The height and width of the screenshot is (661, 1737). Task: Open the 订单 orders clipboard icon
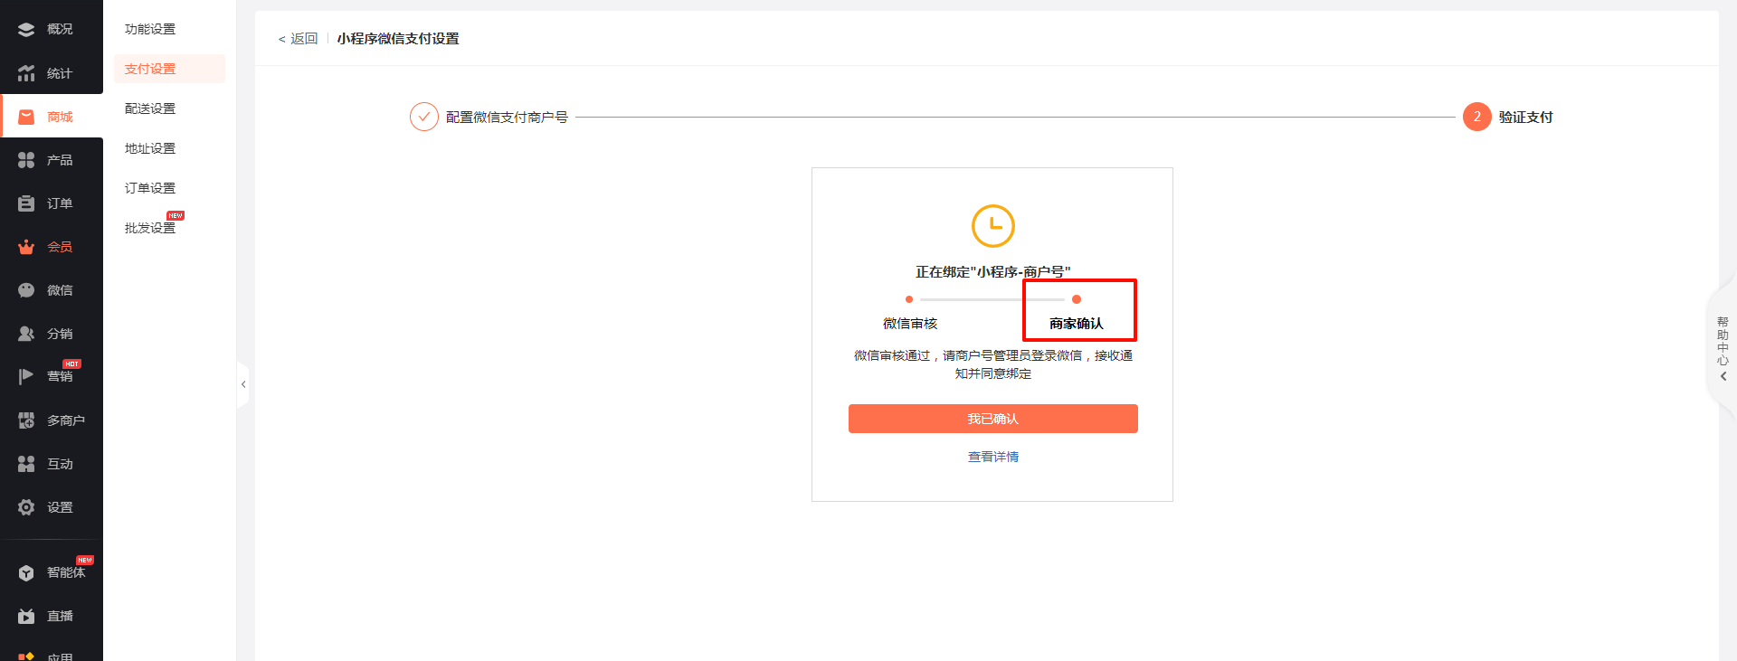(x=26, y=203)
